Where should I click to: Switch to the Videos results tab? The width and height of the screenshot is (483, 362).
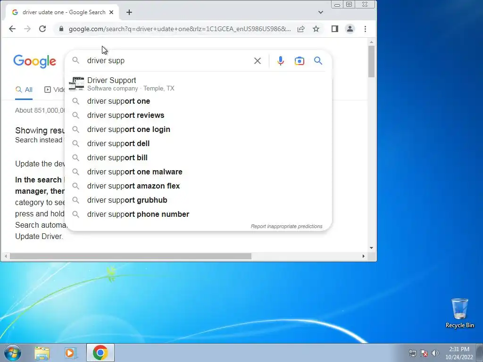point(54,90)
